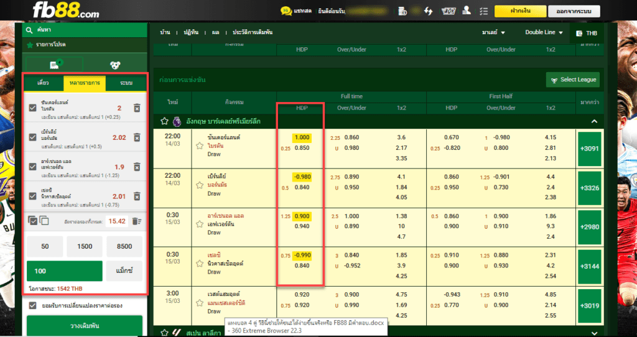Choose the 8500 quick stake button
Viewport: 637px width, 337px height.
[x=124, y=246]
